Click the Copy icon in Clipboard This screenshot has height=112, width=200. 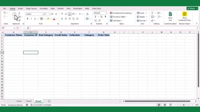click(x=19, y=16)
